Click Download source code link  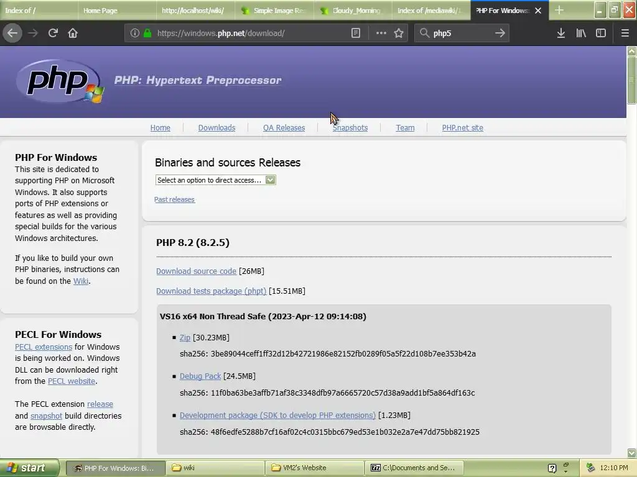[x=196, y=271]
